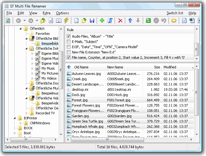Click the red X delete rule icon
Screen dimensions: 206x156
120,21
